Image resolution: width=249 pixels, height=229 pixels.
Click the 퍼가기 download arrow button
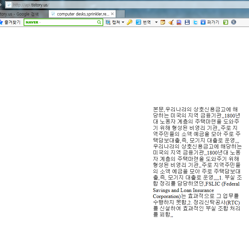point(210,22)
